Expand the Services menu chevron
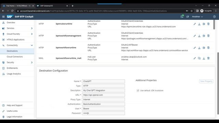Image resolution: width=219 pixels, height=123 pixels. pos(32,28)
